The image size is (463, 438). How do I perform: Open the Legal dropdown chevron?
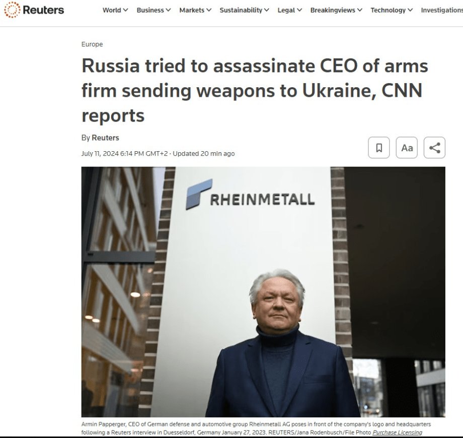[299, 10]
